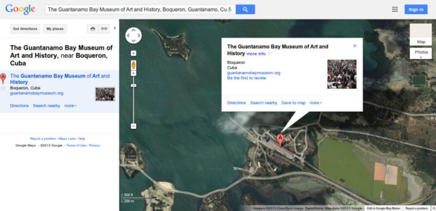Switch to Map view tile

click(421, 34)
